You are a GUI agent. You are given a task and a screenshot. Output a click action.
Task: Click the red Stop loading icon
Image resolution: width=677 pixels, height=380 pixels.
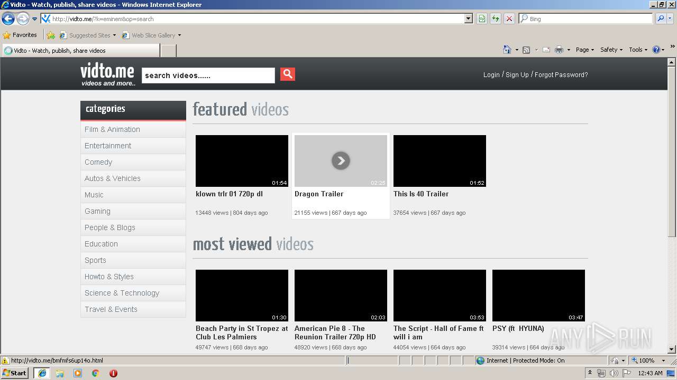click(x=509, y=18)
